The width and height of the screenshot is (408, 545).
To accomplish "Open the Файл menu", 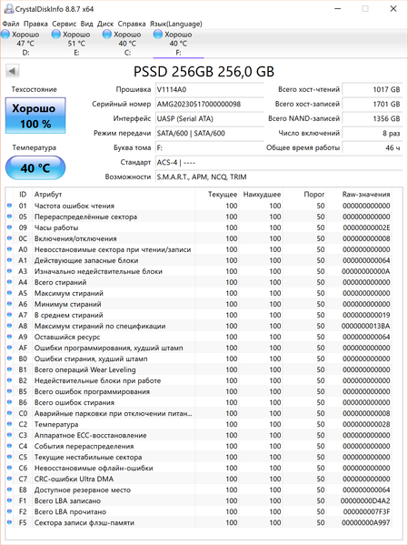I will 11,24.
